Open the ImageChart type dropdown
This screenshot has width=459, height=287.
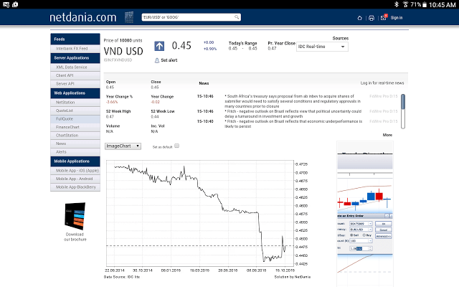[x=122, y=146]
